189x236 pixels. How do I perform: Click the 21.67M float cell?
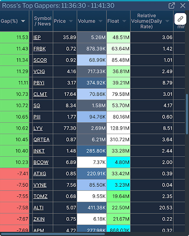[x=118, y=219]
